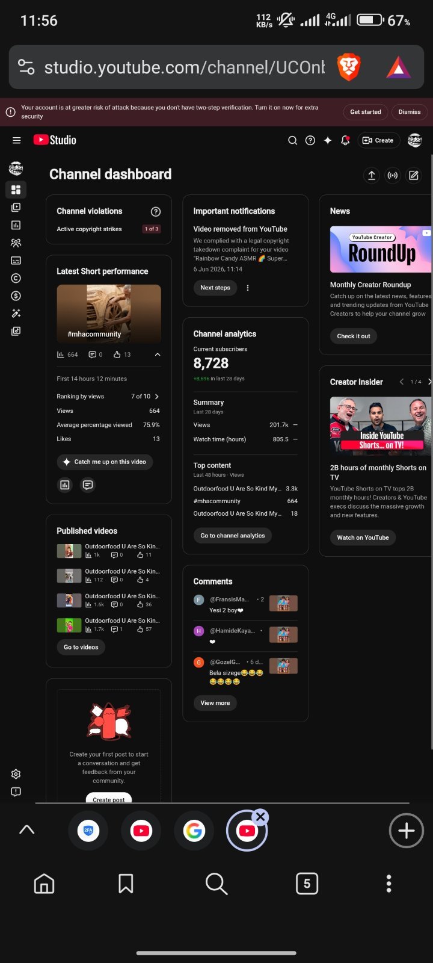This screenshot has height=963, width=433.
Task: Open search in Studio header
Action: [x=293, y=140]
